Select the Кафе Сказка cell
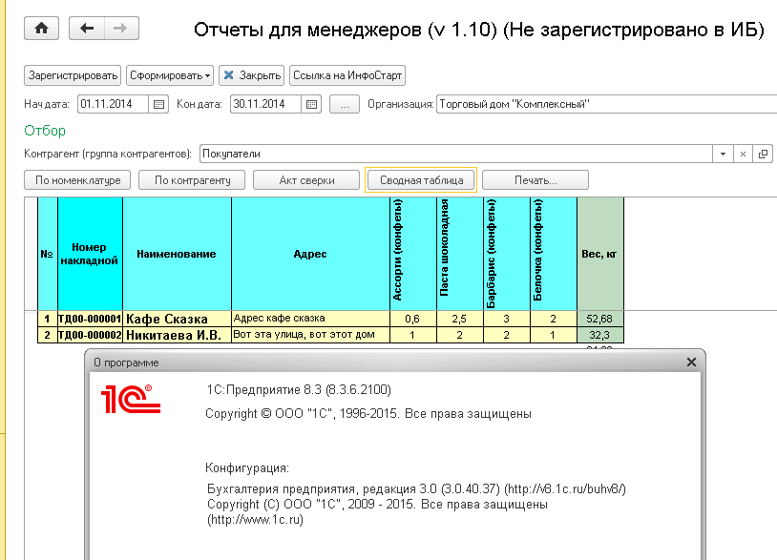The height and width of the screenshot is (560, 777). (177, 319)
